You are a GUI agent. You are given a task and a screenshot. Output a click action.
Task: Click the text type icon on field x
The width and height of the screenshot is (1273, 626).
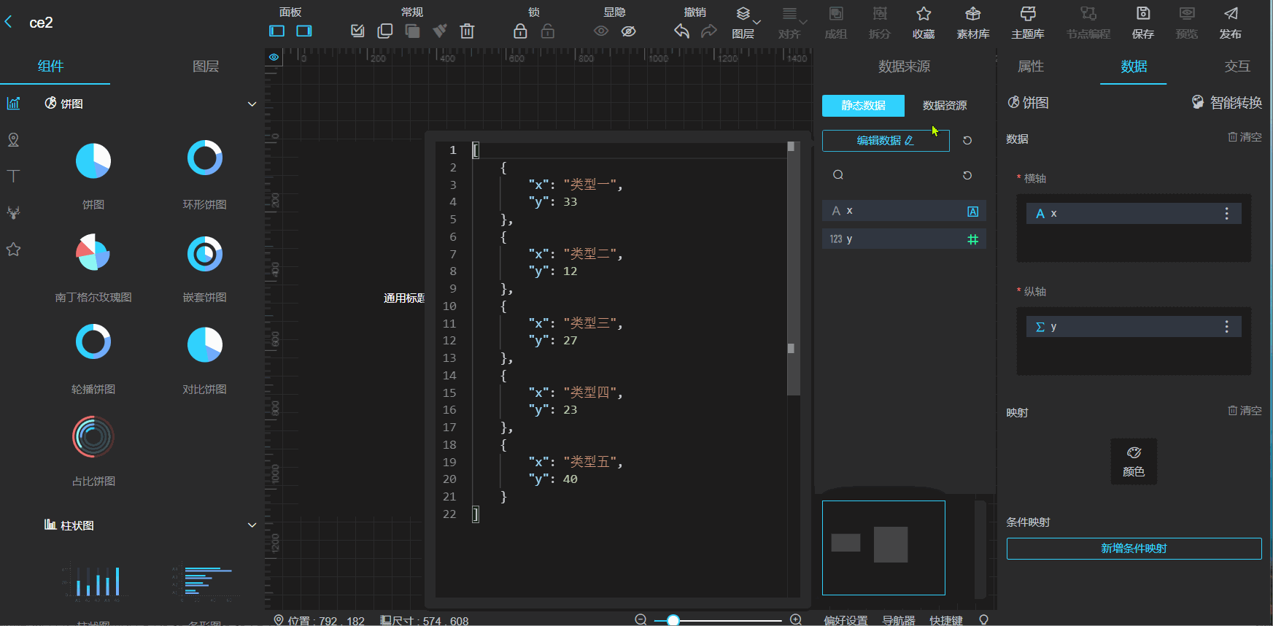click(972, 211)
